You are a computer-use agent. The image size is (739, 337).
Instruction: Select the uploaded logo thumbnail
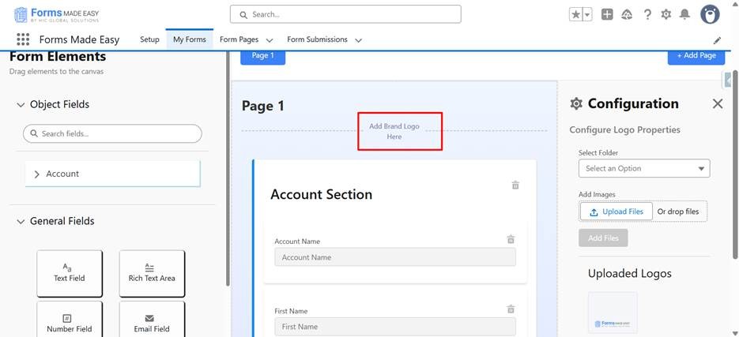(x=613, y=313)
